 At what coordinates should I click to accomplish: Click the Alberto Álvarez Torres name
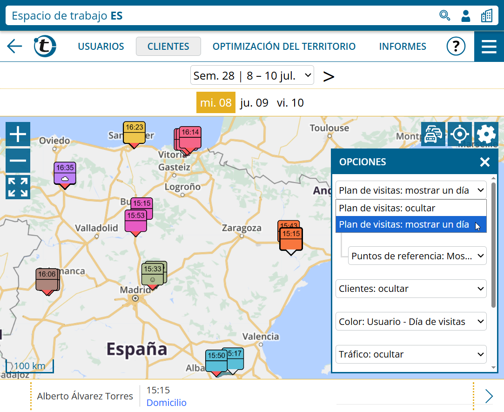85,396
